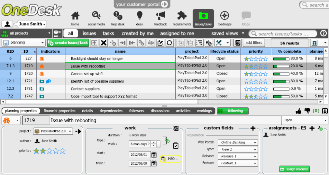Open the ideas lightbulb section
The height and width of the screenshot is (175, 329).
click(x=139, y=19)
